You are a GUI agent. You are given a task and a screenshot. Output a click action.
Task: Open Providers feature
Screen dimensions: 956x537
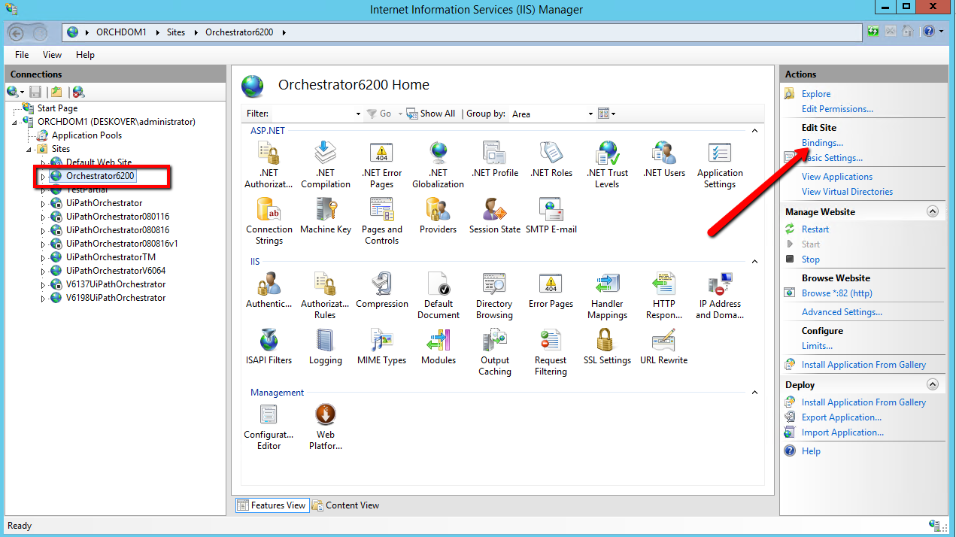(x=438, y=216)
